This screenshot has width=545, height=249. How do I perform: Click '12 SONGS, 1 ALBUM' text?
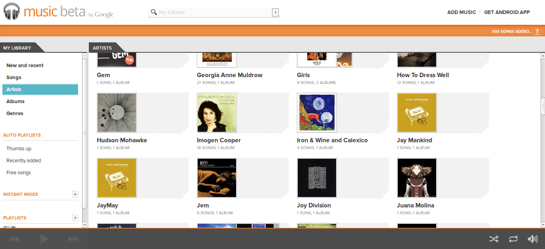[x=416, y=83]
